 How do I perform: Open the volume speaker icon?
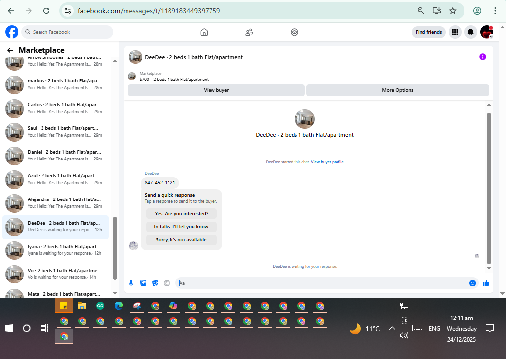pos(404,335)
